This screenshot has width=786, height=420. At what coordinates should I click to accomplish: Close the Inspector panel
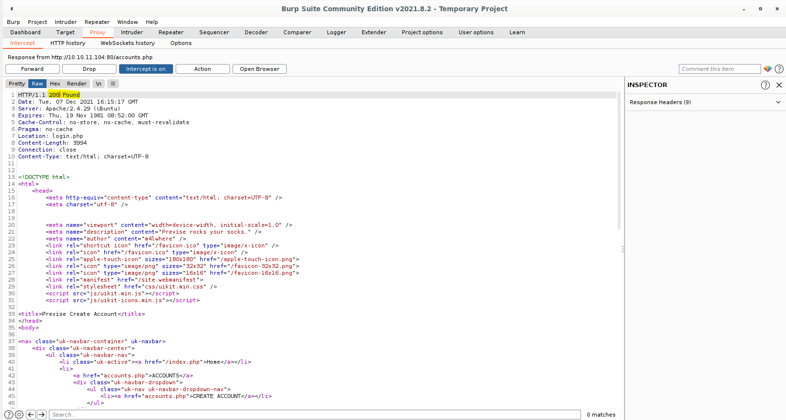tap(779, 85)
